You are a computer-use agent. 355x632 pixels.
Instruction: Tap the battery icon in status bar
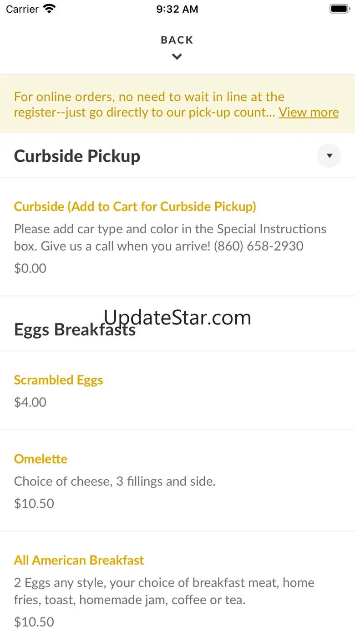(339, 9)
